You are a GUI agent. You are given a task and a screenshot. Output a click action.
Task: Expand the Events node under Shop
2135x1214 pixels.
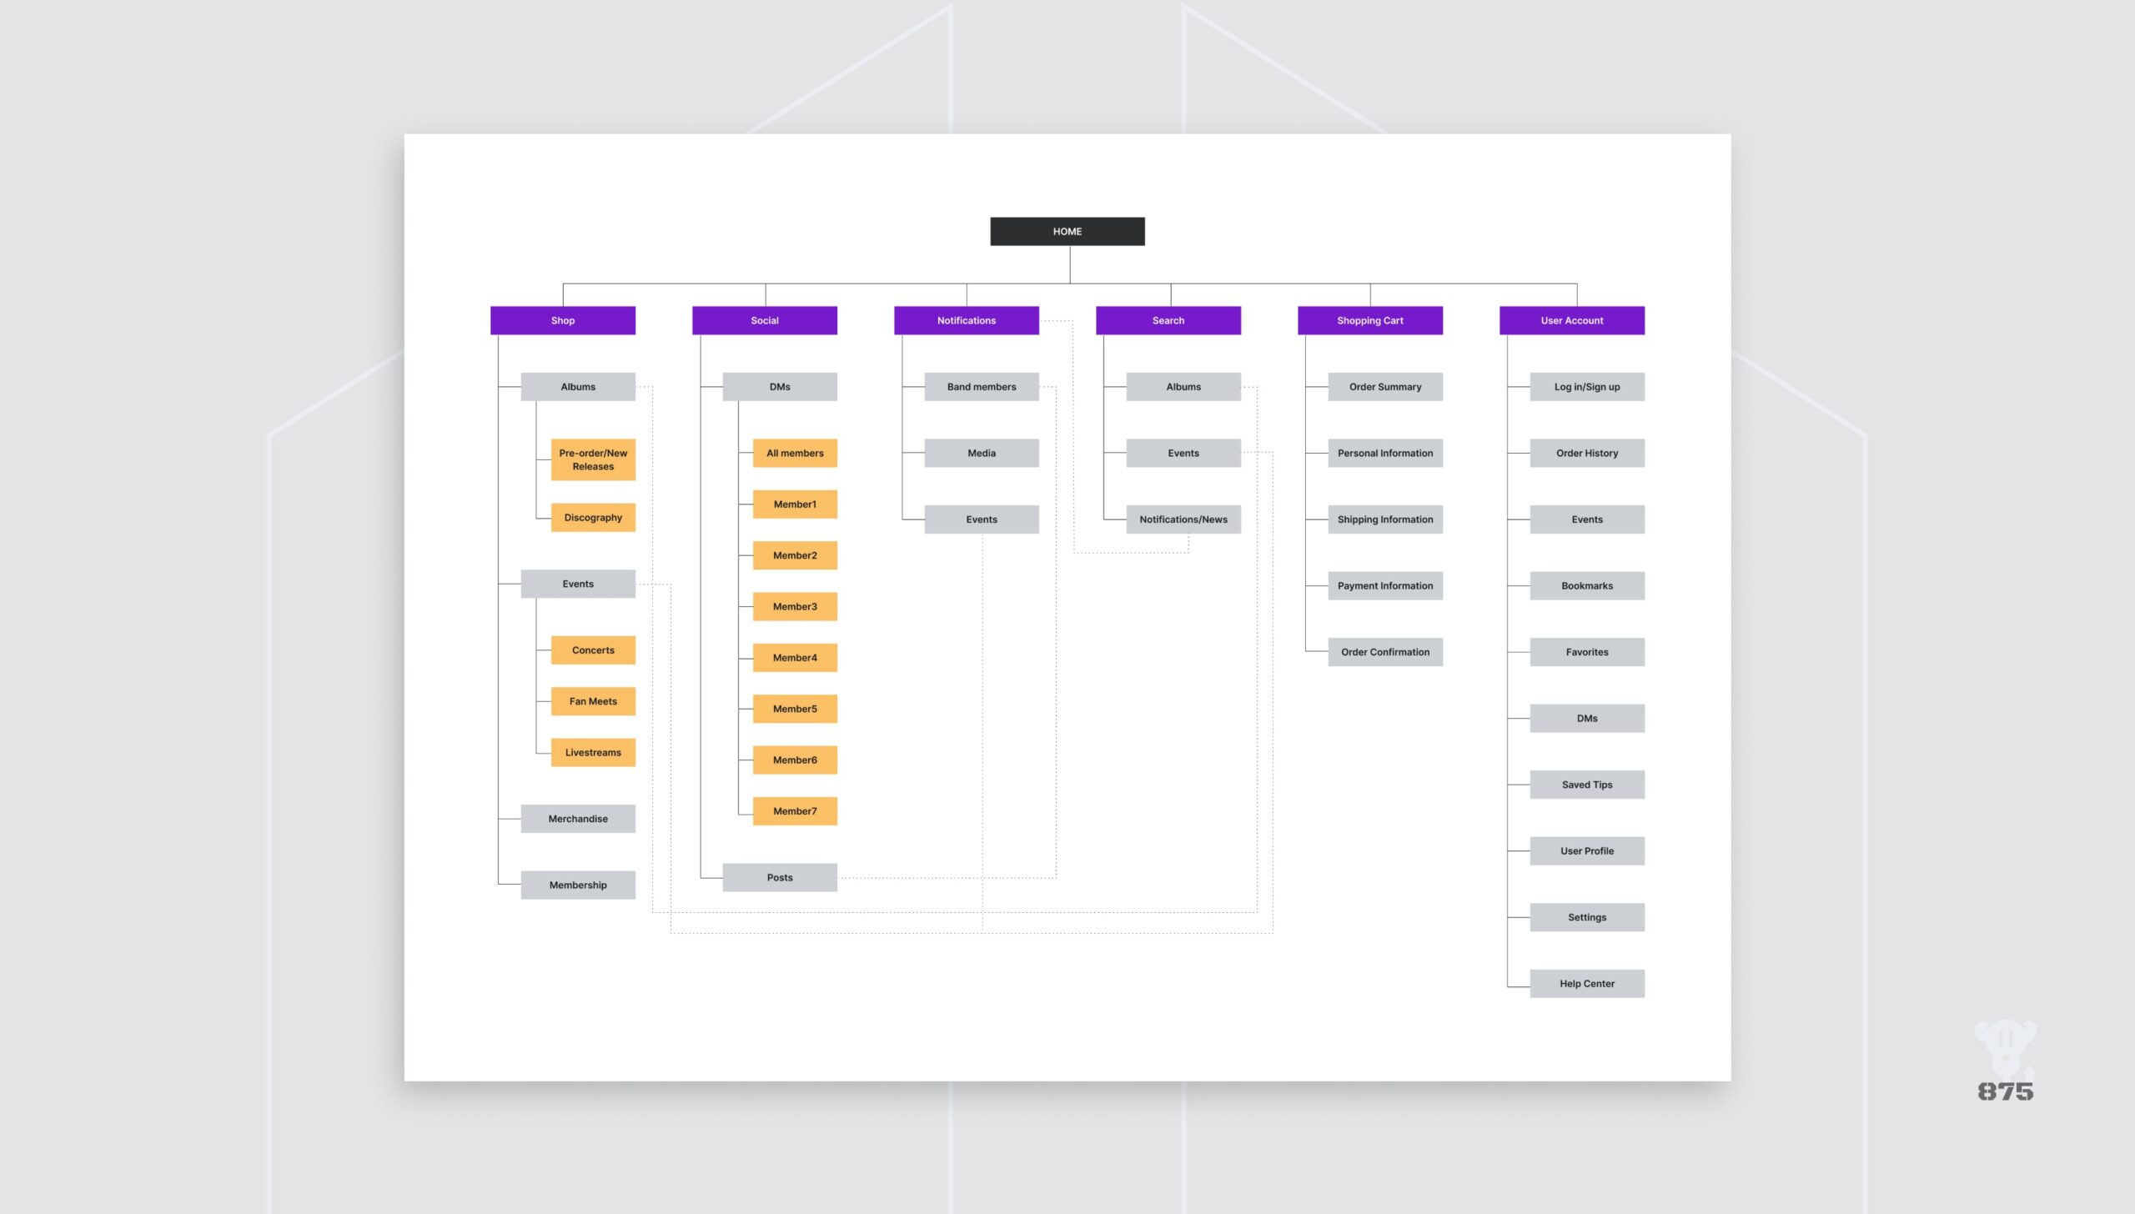click(578, 584)
